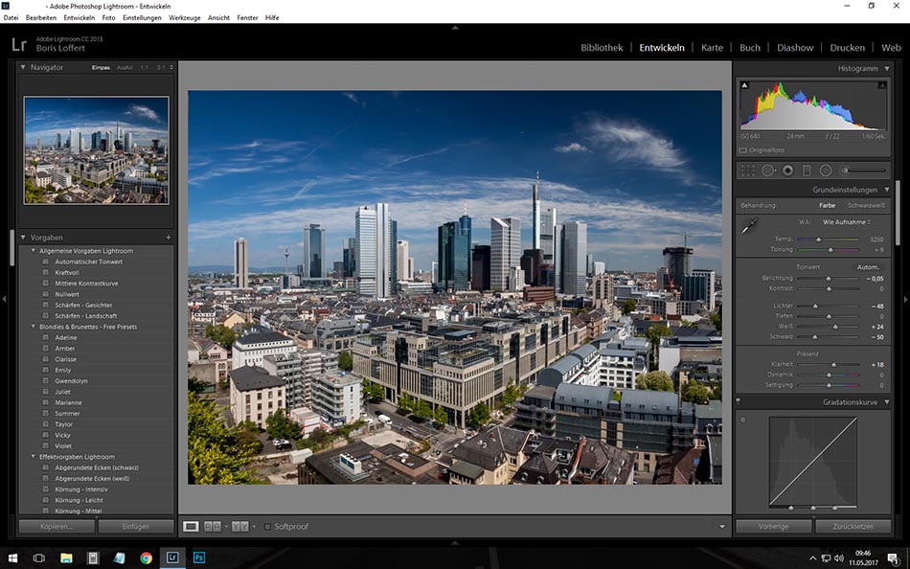The width and height of the screenshot is (910, 569).
Task: Click the plus icon to add new Vorgaben preset
Action: [168, 237]
